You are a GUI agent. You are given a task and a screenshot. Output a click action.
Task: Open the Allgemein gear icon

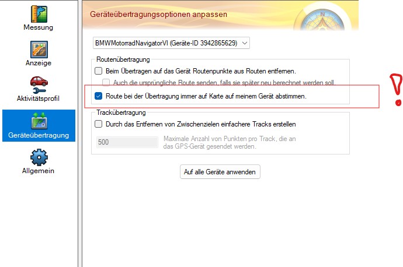[39, 157]
